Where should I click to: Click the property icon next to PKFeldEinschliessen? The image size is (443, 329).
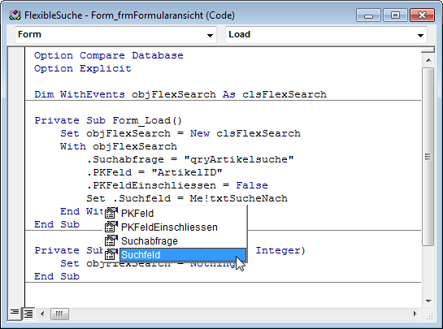coord(111,227)
